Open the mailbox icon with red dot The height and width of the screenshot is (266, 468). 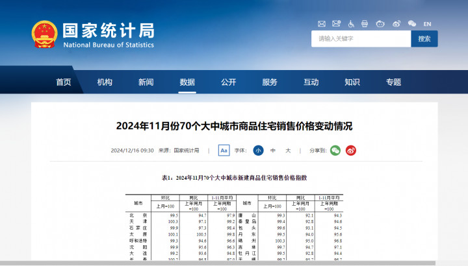coord(335,24)
